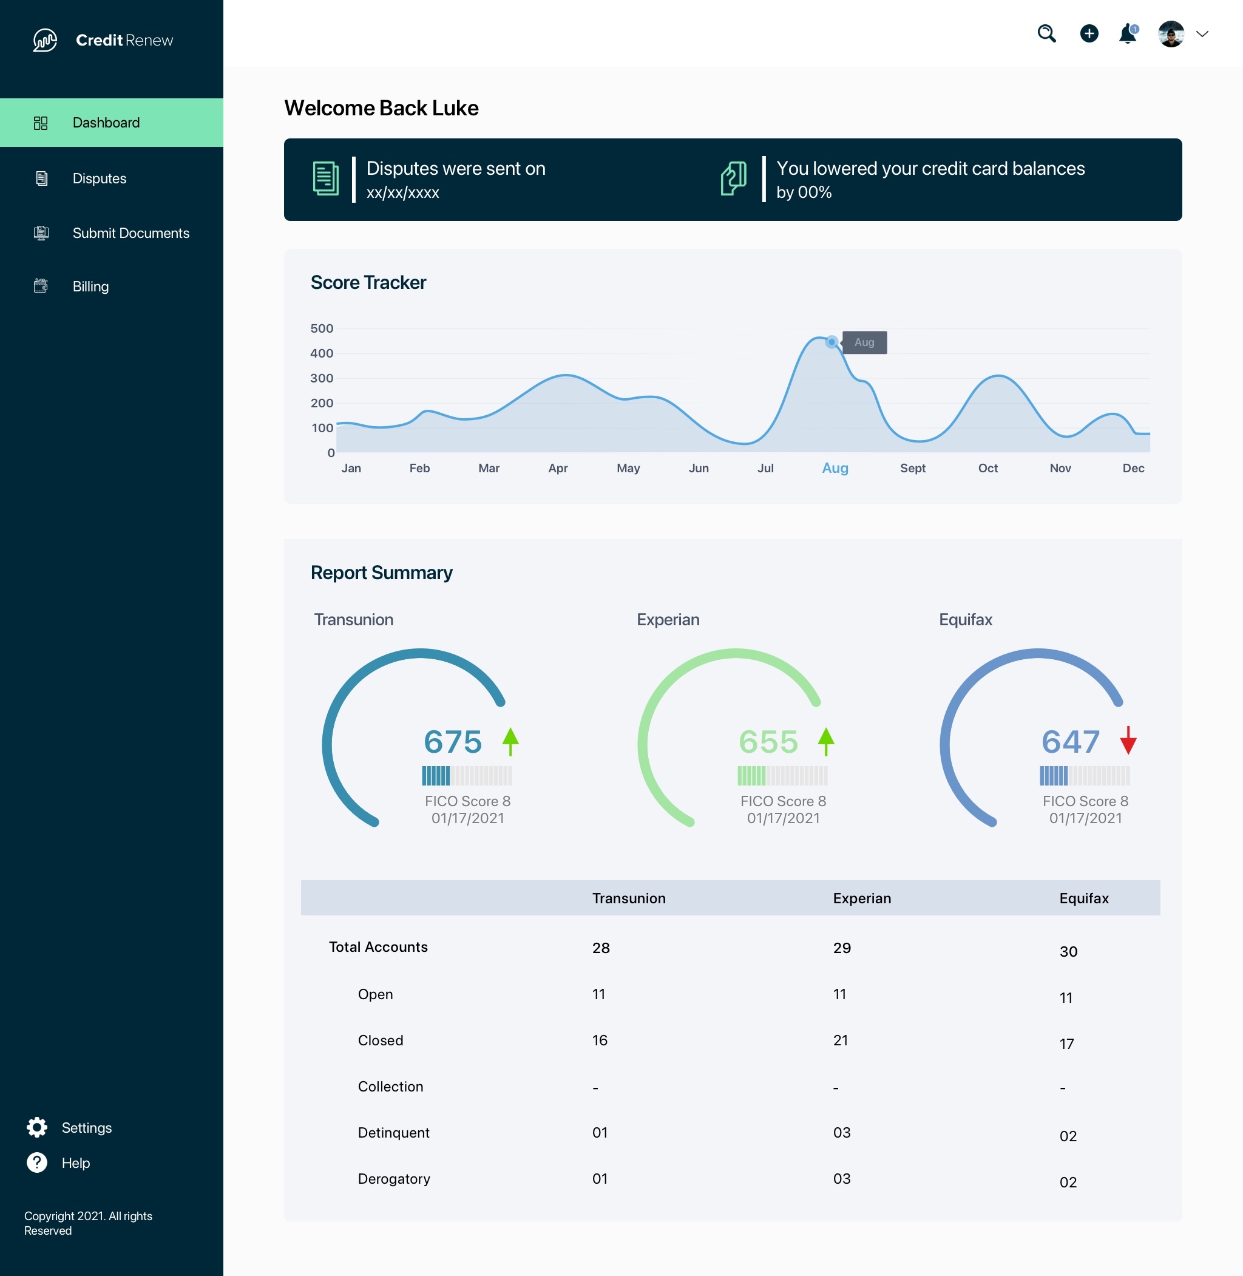Screen dimensions: 1243x1276
Task: Click the Derogatory row label
Action: pyautogui.click(x=394, y=1179)
